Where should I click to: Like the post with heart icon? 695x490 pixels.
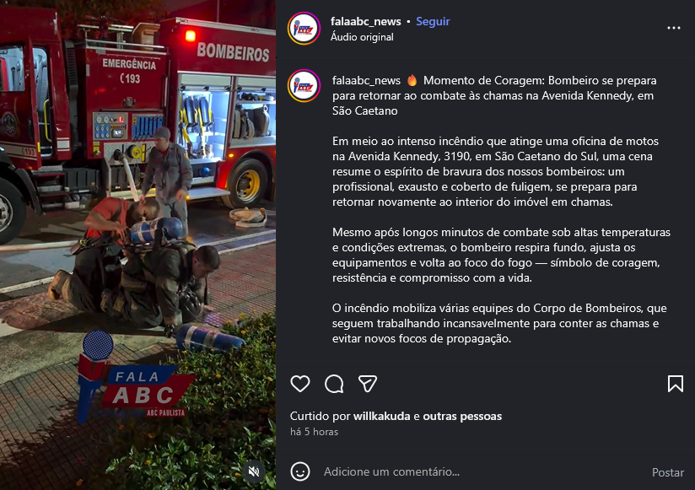point(300,384)
